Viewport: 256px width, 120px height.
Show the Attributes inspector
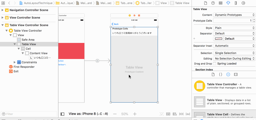228,3
